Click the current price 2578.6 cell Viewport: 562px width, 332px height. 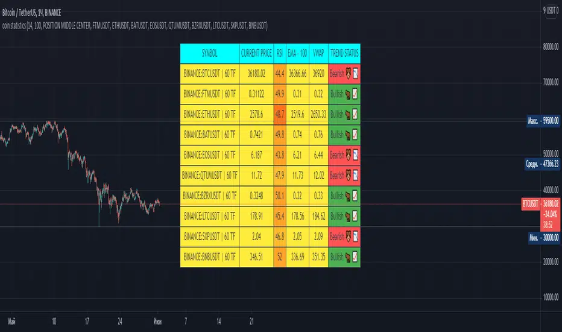coord(256,115)
